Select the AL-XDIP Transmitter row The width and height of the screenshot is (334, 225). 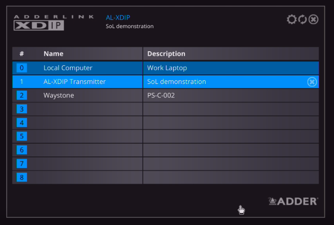pos(75,82)
